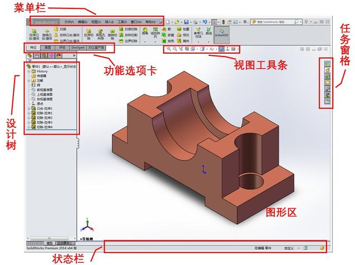This screenshot has height=265, width=355.
Task: Click the Revolved Boss/Base (旋转凸台/基体) tool
Action: [47, 35]
